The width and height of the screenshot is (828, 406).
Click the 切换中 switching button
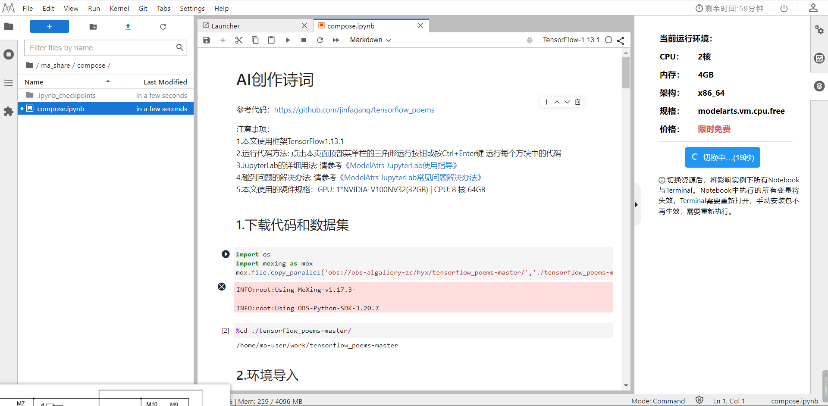tap(722, 157)
